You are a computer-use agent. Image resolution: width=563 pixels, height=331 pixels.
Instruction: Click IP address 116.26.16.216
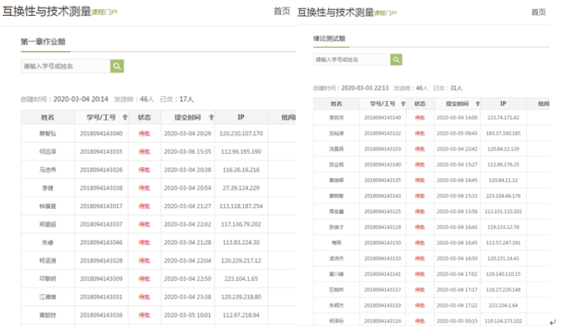tap(241, 170)
